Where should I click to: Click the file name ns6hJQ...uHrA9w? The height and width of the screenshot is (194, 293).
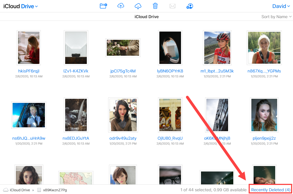click(29, 138)
